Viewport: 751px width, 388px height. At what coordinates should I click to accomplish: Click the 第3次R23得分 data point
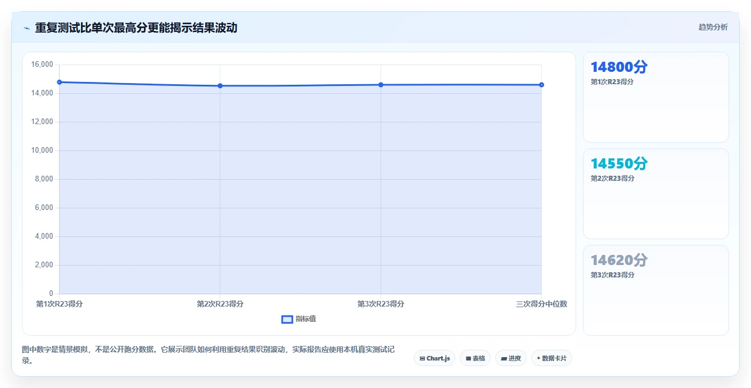[x=381, y=85]
